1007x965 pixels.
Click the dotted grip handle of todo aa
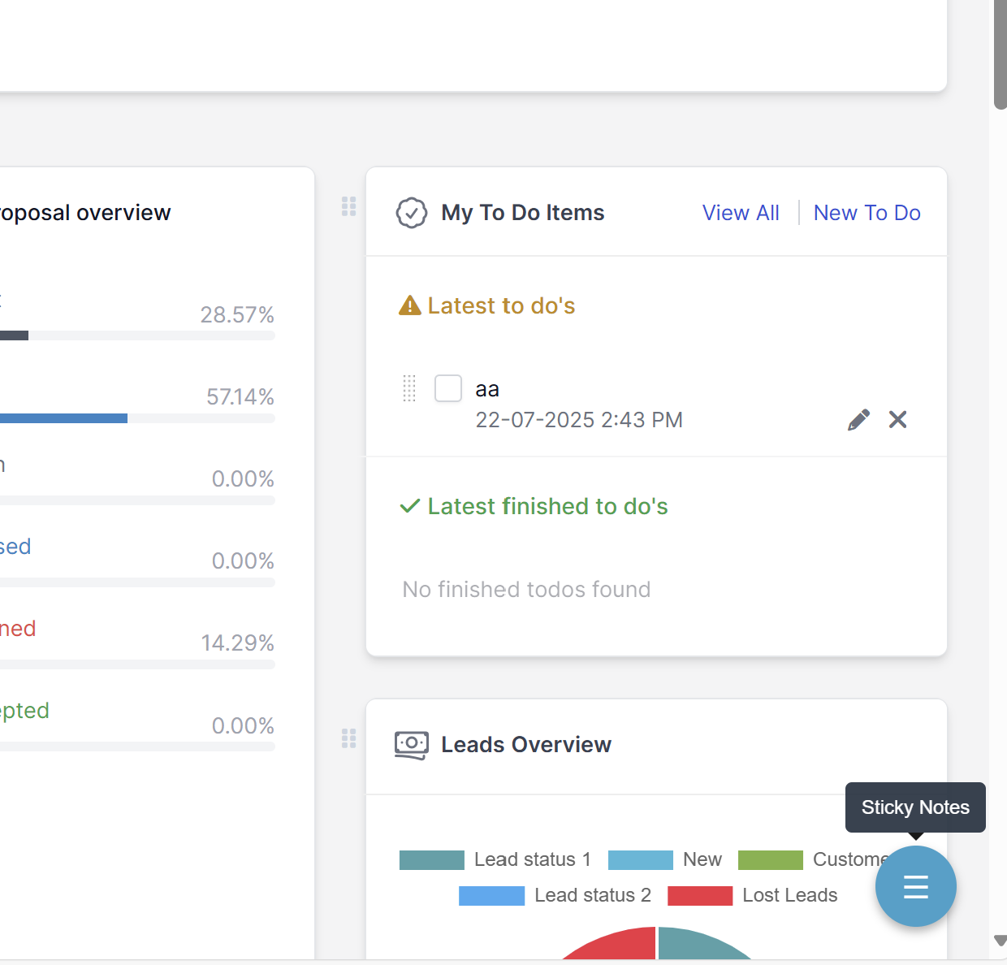pos(409,388)
